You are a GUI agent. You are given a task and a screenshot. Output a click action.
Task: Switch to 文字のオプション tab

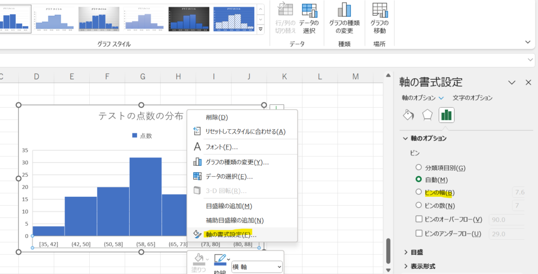(x=472, y=98)
